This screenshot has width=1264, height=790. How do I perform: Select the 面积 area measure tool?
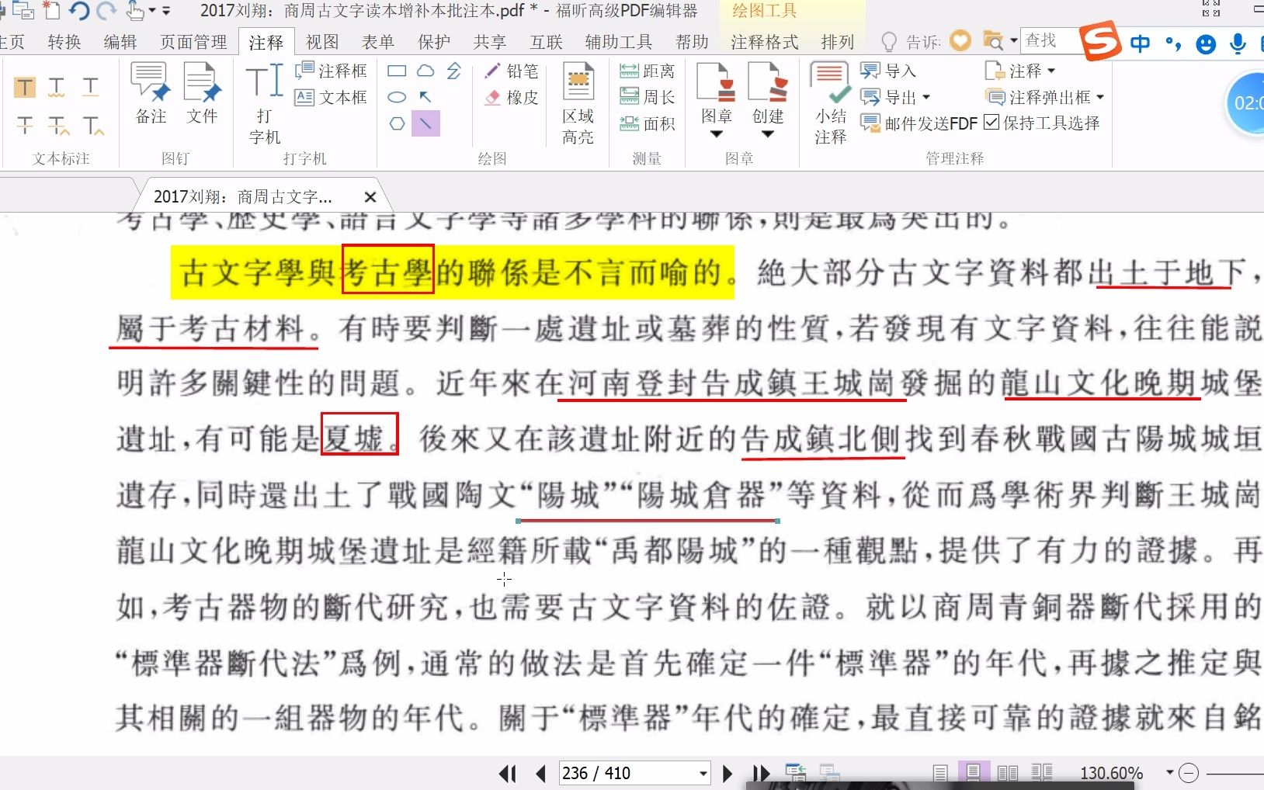tap(647, 123)
